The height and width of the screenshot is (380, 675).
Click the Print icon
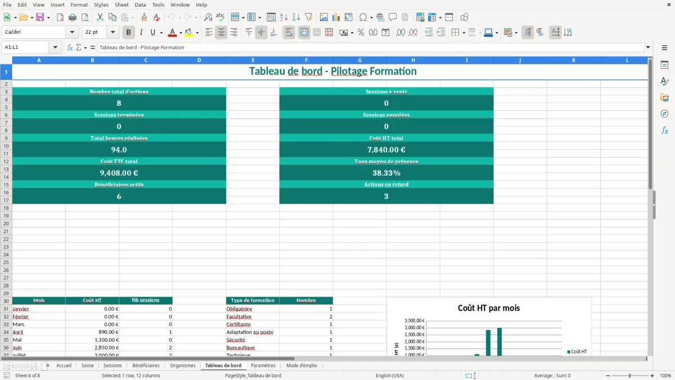pos(73,17)
